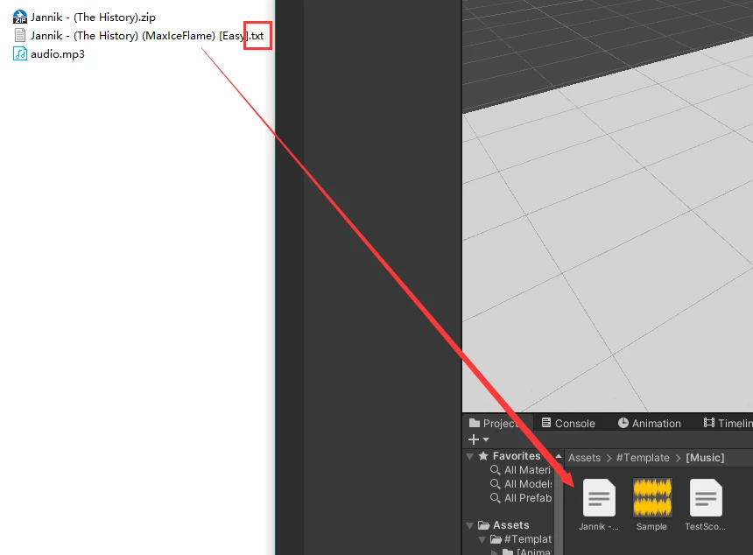Select the Sample audio waveform asset
Image resolution: width=753 pixels, height=555 pixels.
tap(652, 498)
